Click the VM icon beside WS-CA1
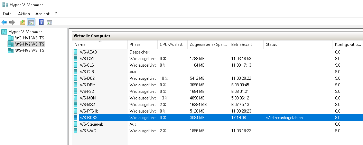 pyautogui.click(x=75, y=58)
